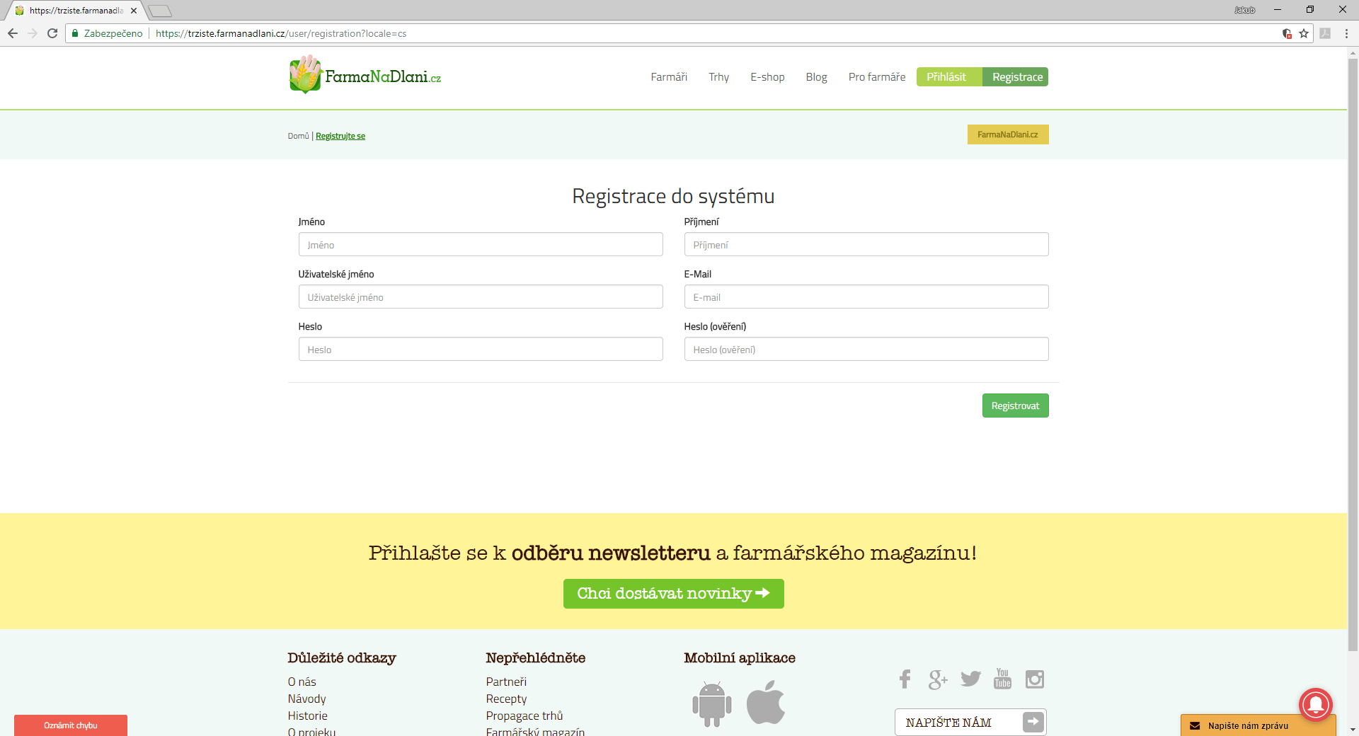Image resolution: width=1359 pixels, height=736 pixels.
Task: Click into the Jméno input field
Action: tap(480, 245)
